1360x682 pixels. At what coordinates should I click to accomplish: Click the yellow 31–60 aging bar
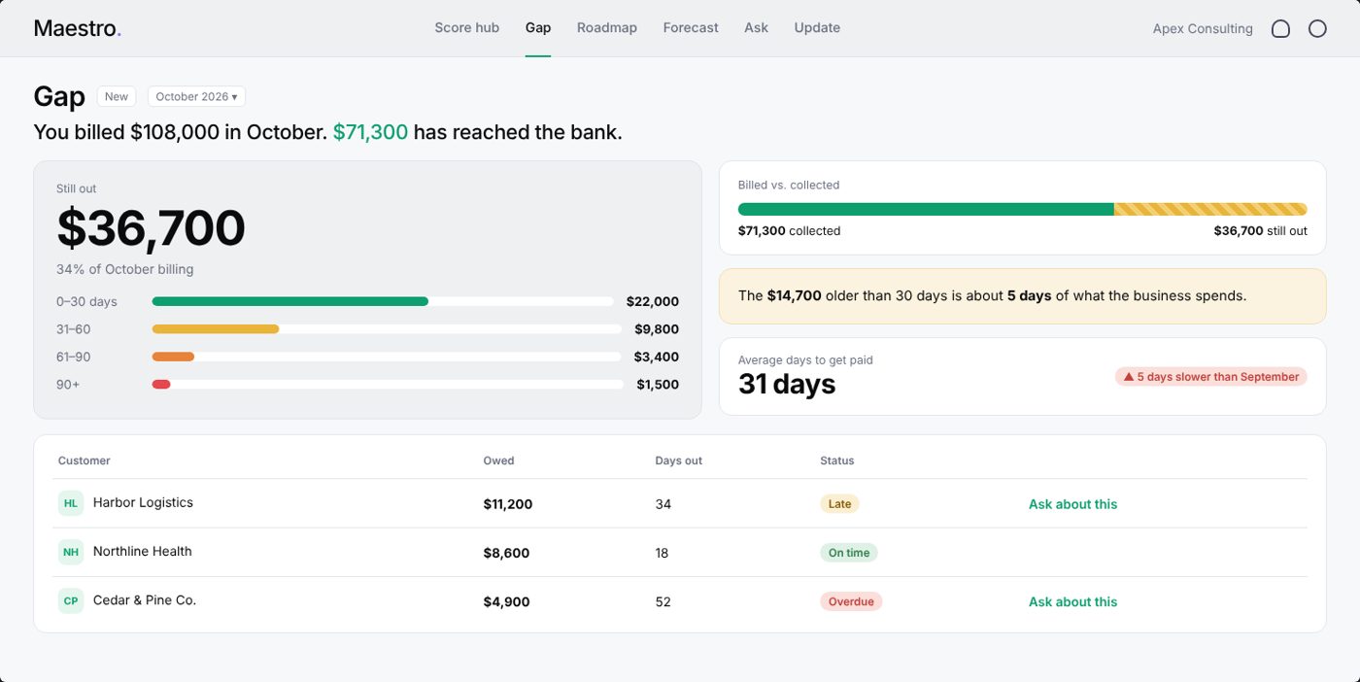(x=216, y=328)
